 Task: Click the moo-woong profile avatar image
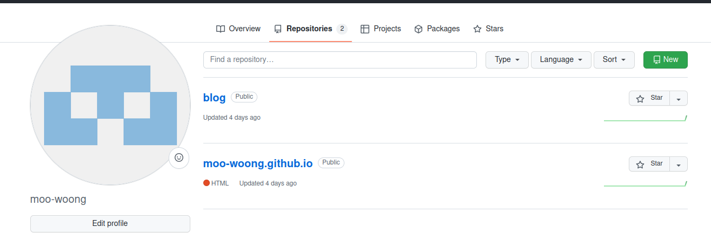[110, 105]
